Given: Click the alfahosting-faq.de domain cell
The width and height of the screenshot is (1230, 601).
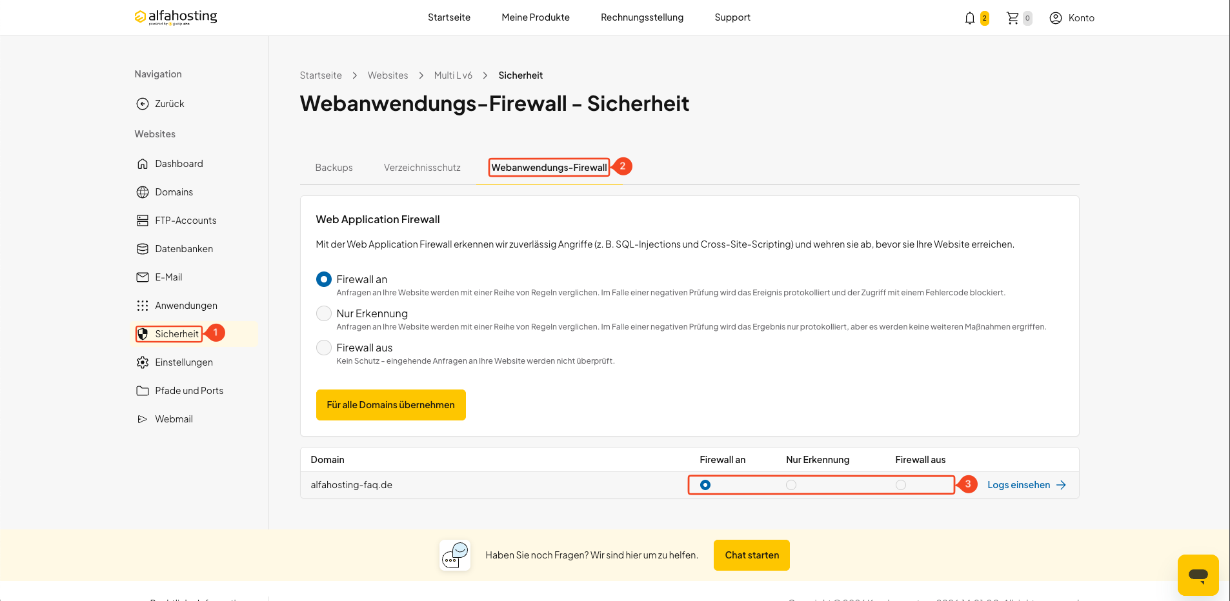Looking at the screenshot, I should (352, 485).
